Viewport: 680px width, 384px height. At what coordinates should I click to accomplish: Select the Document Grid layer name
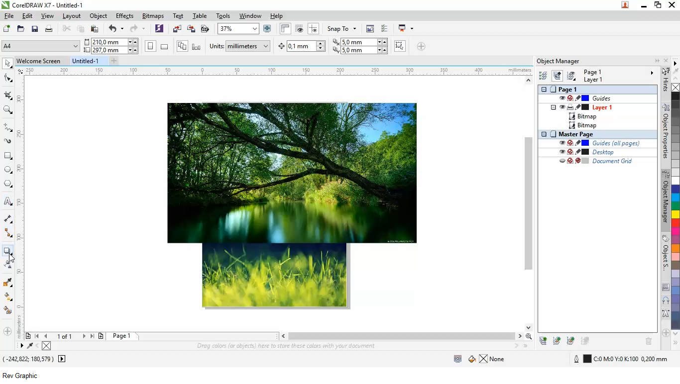click(x=612, y=161)
